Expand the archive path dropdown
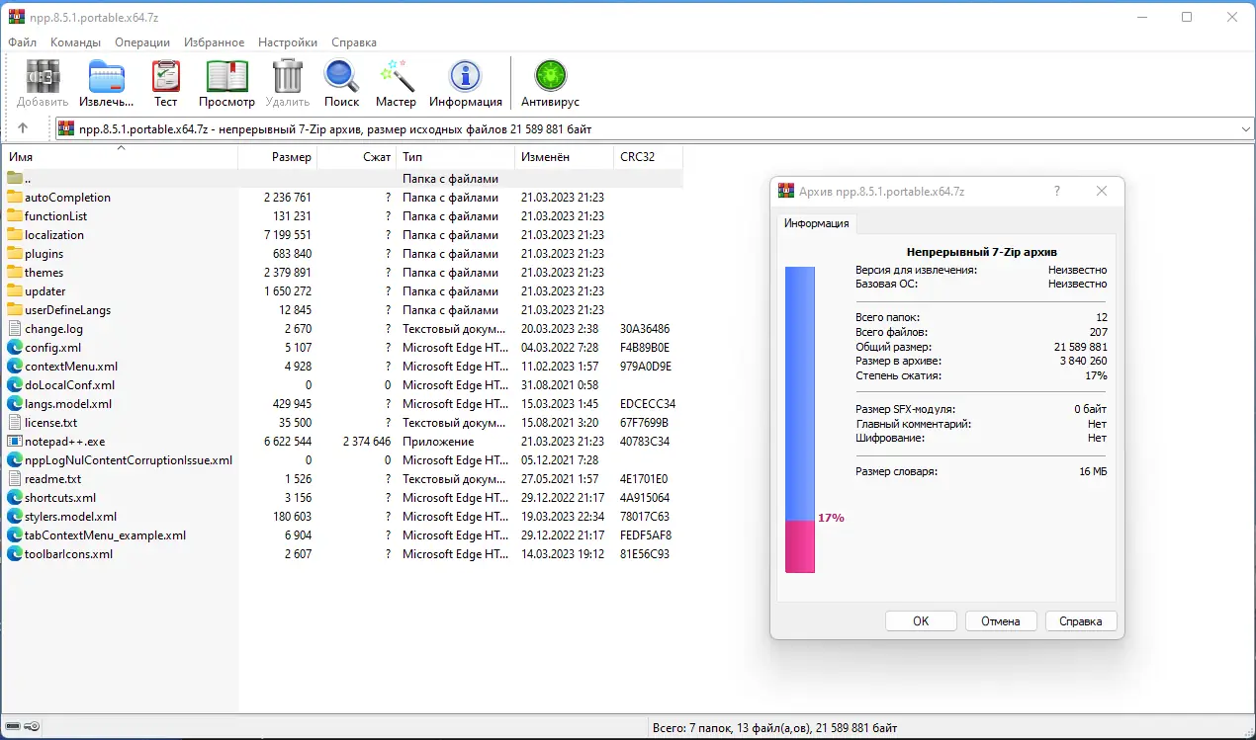The width and height of the screenshot is (1256, 740). point(1244,128)
